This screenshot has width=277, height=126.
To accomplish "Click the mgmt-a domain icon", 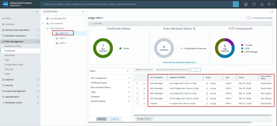I will coord(57,38).
